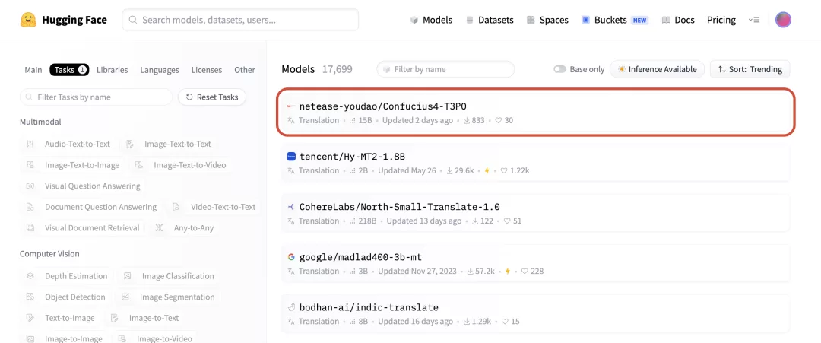
Task: Click the Translation icon on indic-translate row
Action: pyautogui.click(x=291, y=322)
